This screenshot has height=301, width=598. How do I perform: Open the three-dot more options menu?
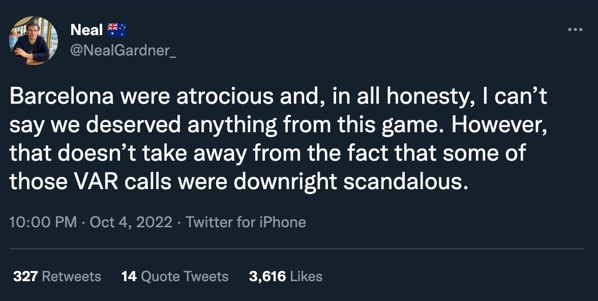click(x=575, y=30)
